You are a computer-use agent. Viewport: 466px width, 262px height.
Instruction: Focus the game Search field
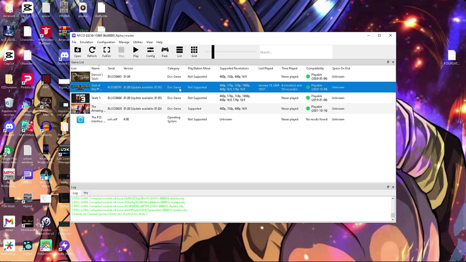click(x=295, y=52)
